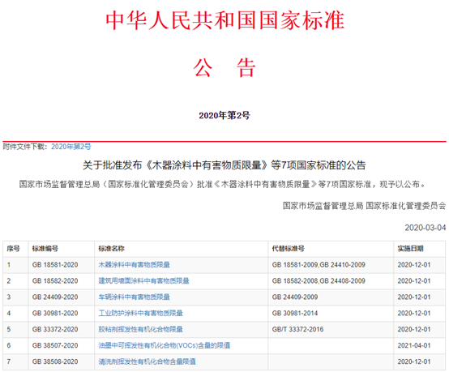This screenshot has width=449, height=372.
Task: Click the 实施日期 column header
Action: click(410, 249)
